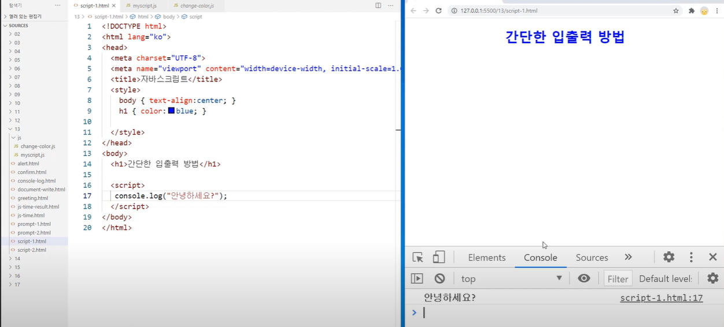724x327 pixels.
Task: Select the top context dropdown
Action: coord(511,278)
